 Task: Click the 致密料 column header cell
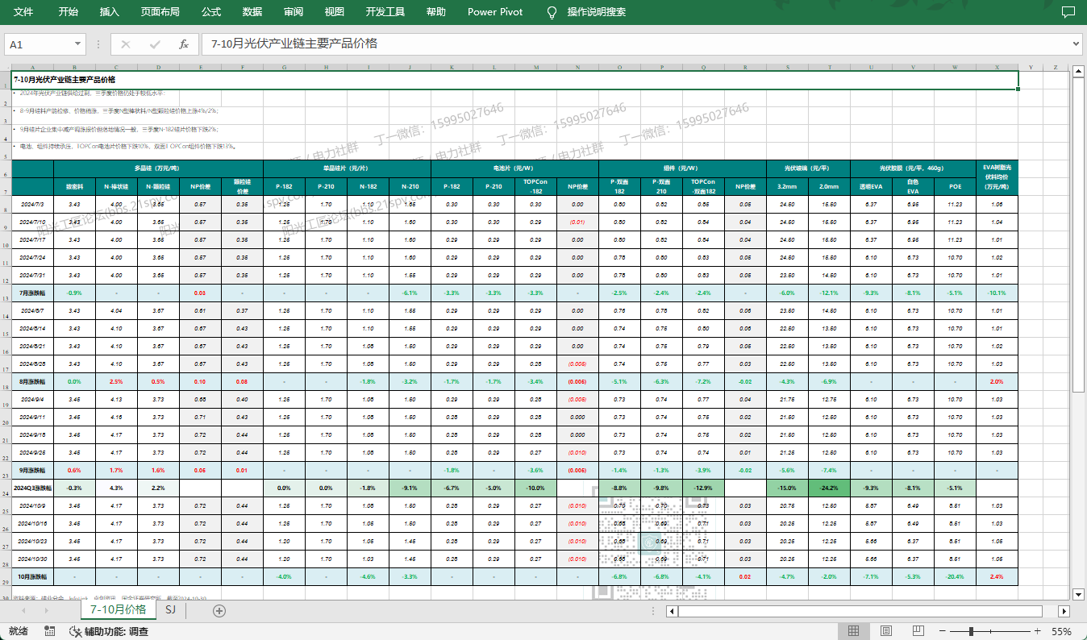(x=74, y=187)
